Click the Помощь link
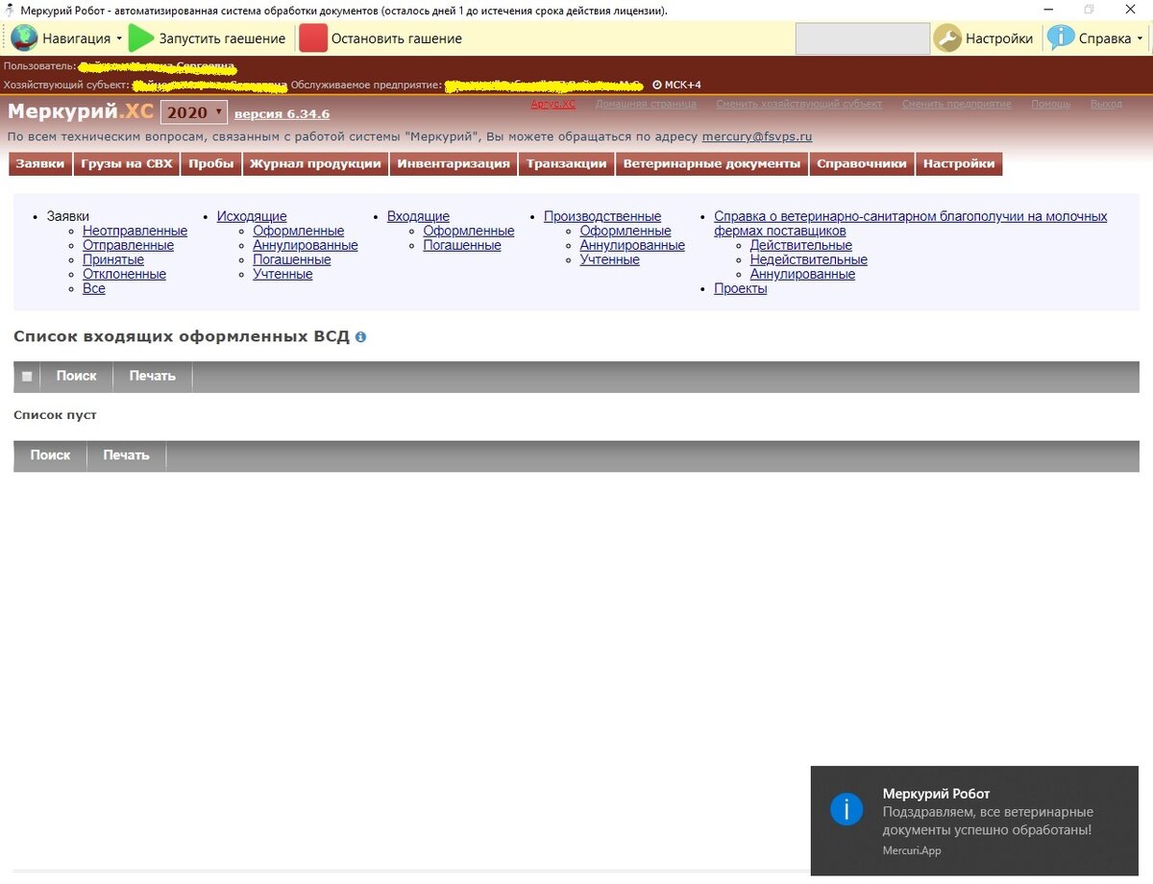1153x884 pixels. point(1051,104)
